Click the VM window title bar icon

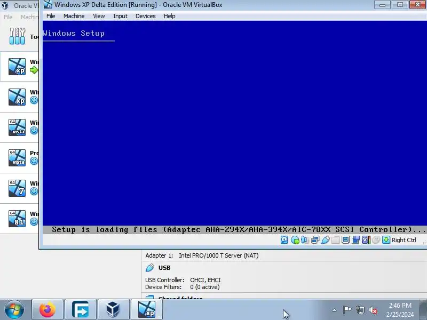(48, 5)
